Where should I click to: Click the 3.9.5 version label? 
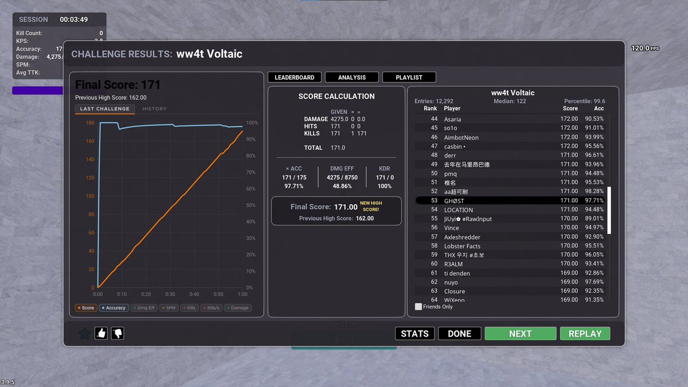[7, 382]
